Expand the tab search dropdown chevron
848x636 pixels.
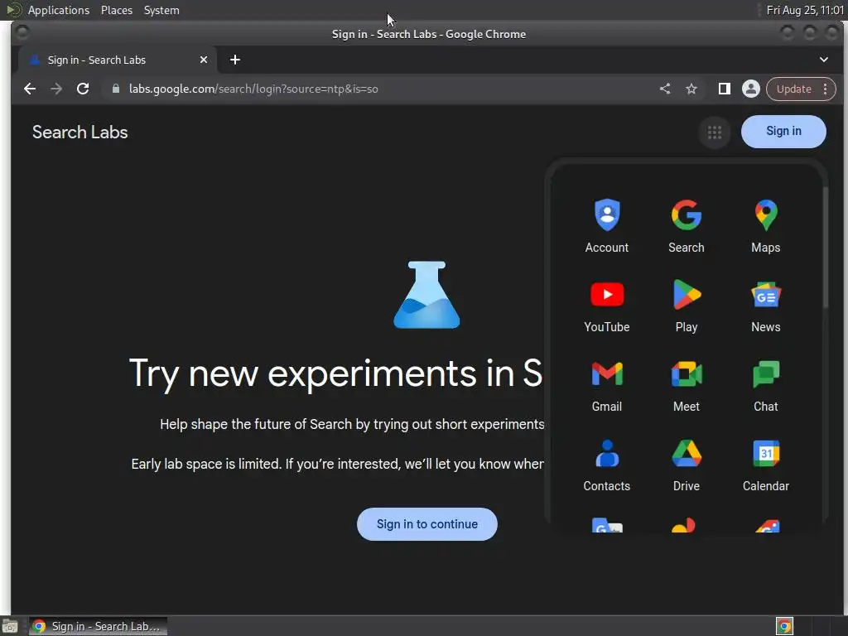pyautogui.click(x=824, y=60)
